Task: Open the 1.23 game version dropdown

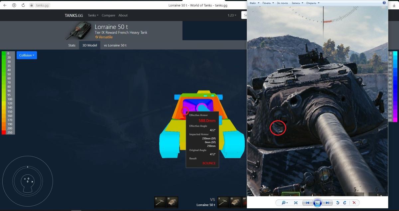Action: coord(232,15)
